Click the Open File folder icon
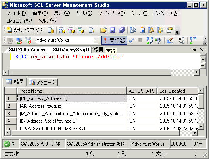 (104, 30)
